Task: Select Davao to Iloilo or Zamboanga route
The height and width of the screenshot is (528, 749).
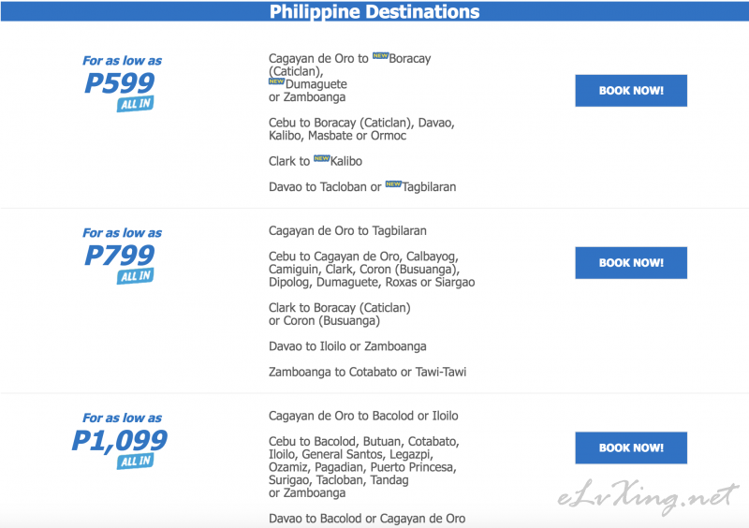Action: click(x=347, y=346)
